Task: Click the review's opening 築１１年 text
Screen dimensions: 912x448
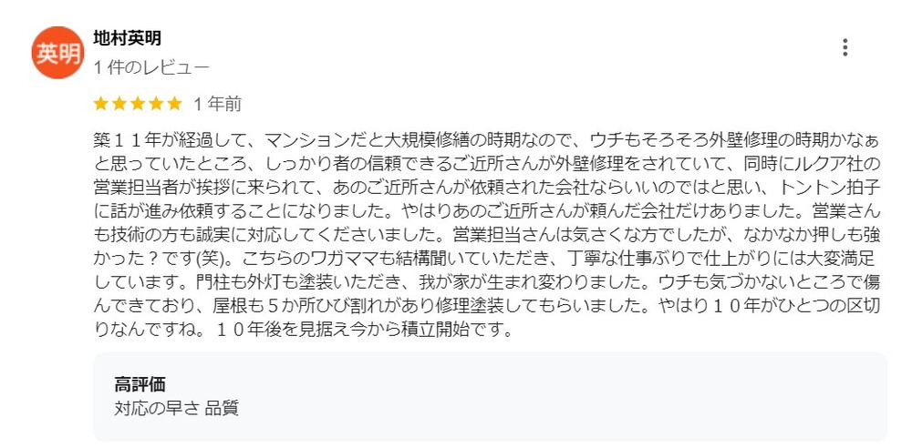Action: [127, 140]
